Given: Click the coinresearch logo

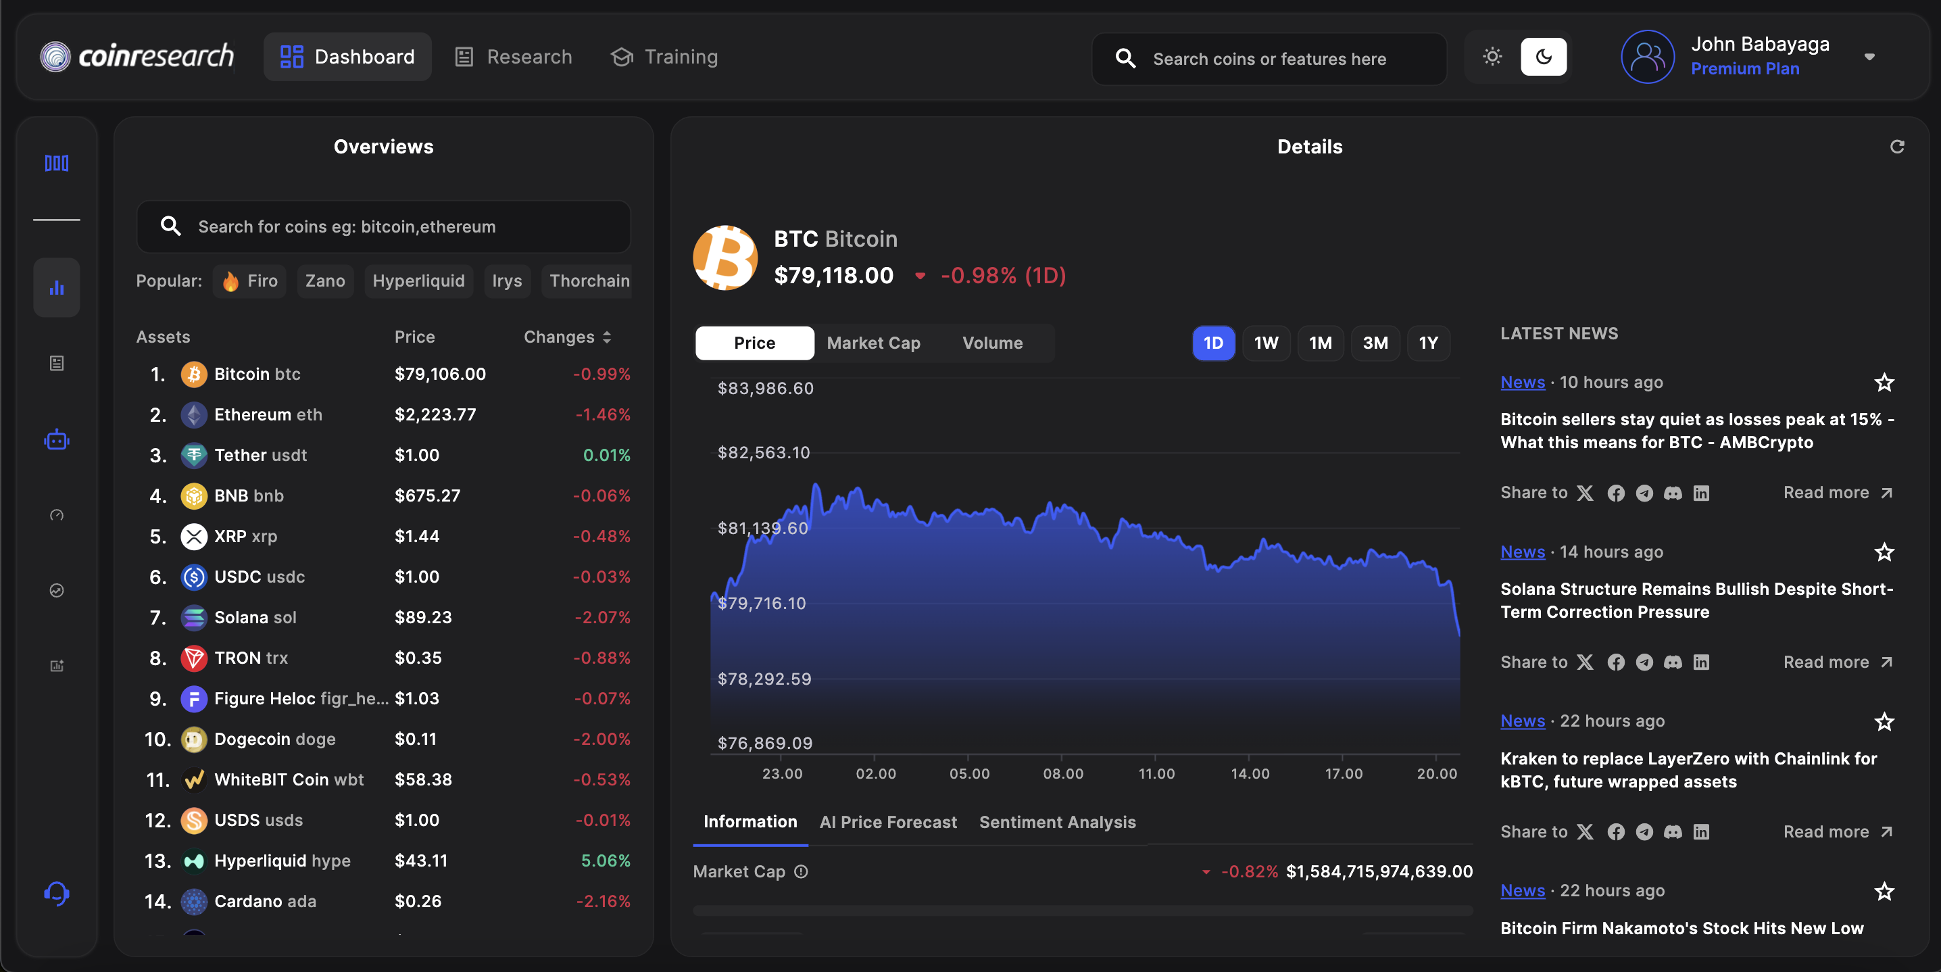Looking at the screenshot, I should (137, 57).
